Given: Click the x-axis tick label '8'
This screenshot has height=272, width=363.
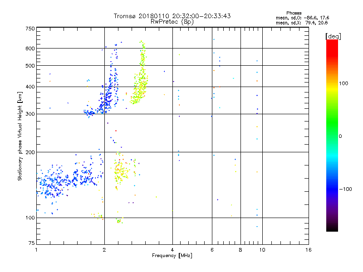Looking at the screenshot, I should pos(240,250).
